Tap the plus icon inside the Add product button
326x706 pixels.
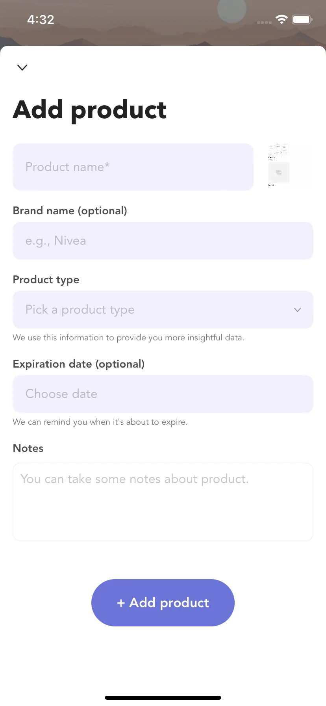(x=121, y=603)
